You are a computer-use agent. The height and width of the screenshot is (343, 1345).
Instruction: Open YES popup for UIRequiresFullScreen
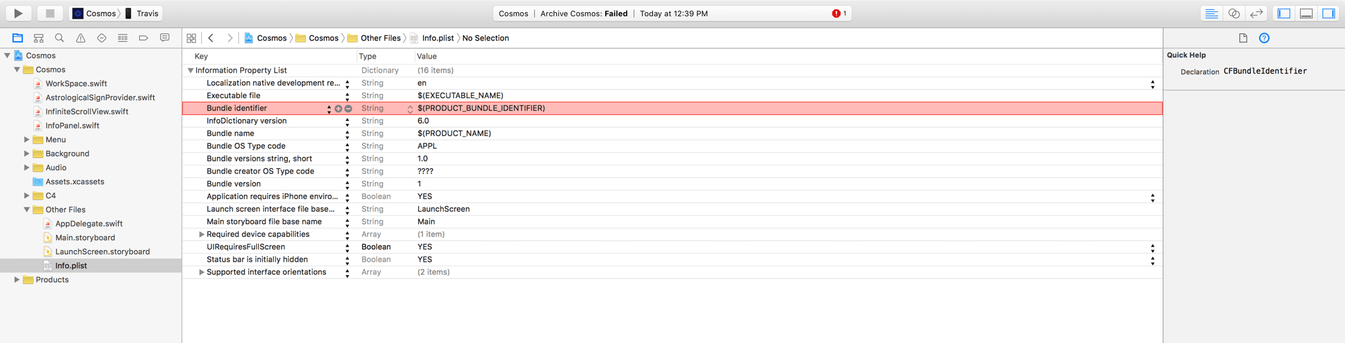click(x=1153, y=248)
